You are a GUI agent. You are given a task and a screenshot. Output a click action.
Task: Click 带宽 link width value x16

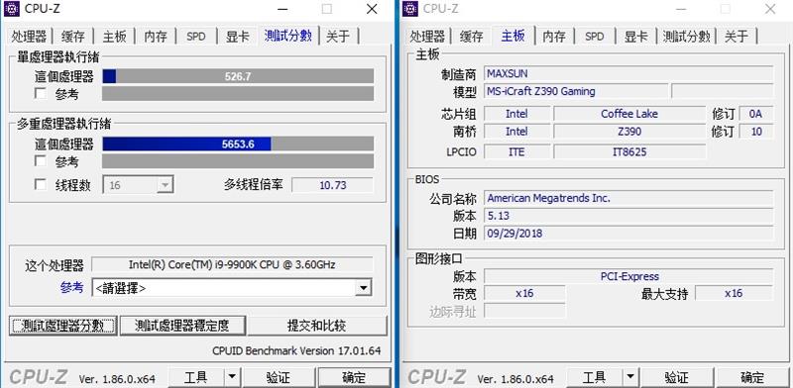pyautogui.click(x=524, y=293)
